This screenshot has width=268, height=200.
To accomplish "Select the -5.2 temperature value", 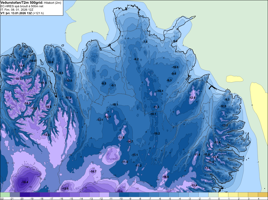I will pyautogui.click(x=25, y=47).
